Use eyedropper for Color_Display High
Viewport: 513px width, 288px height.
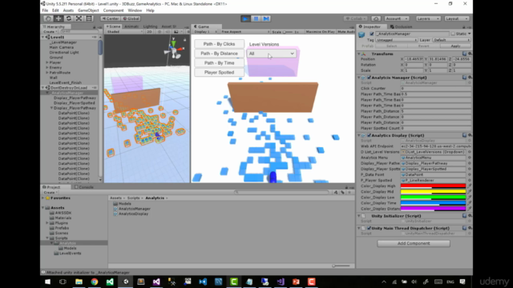[469, 186]
